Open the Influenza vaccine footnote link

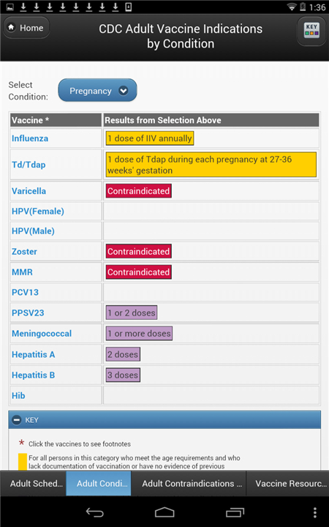30,138
